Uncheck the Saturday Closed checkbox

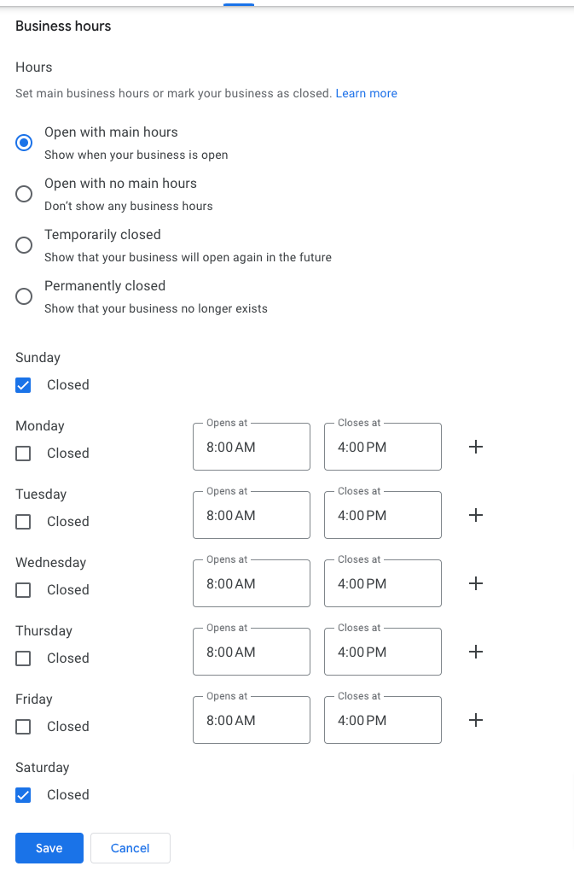click(24, 795)
